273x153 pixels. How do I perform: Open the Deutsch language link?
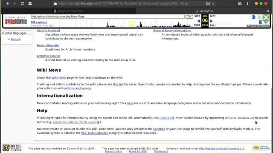click(x=15, y=39)
